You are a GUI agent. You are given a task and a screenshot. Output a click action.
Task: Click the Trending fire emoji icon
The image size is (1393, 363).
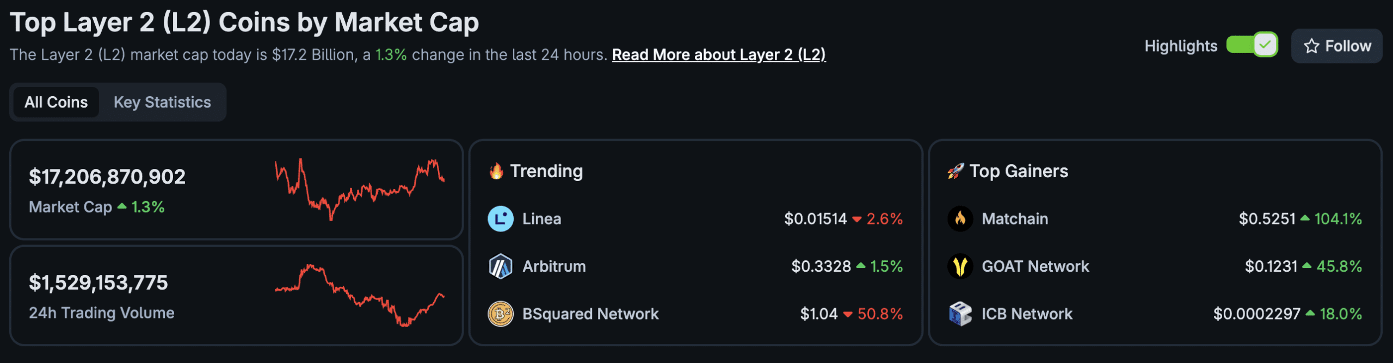[496, 171]
